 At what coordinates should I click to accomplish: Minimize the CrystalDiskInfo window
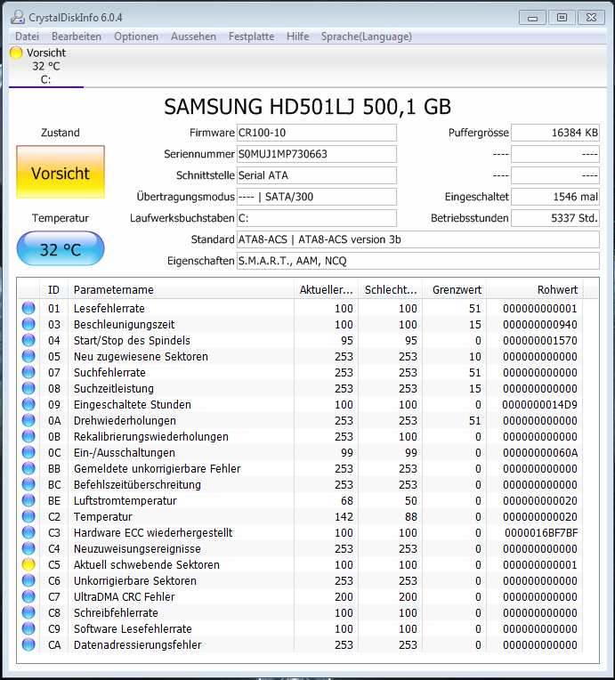coord(532,18)
